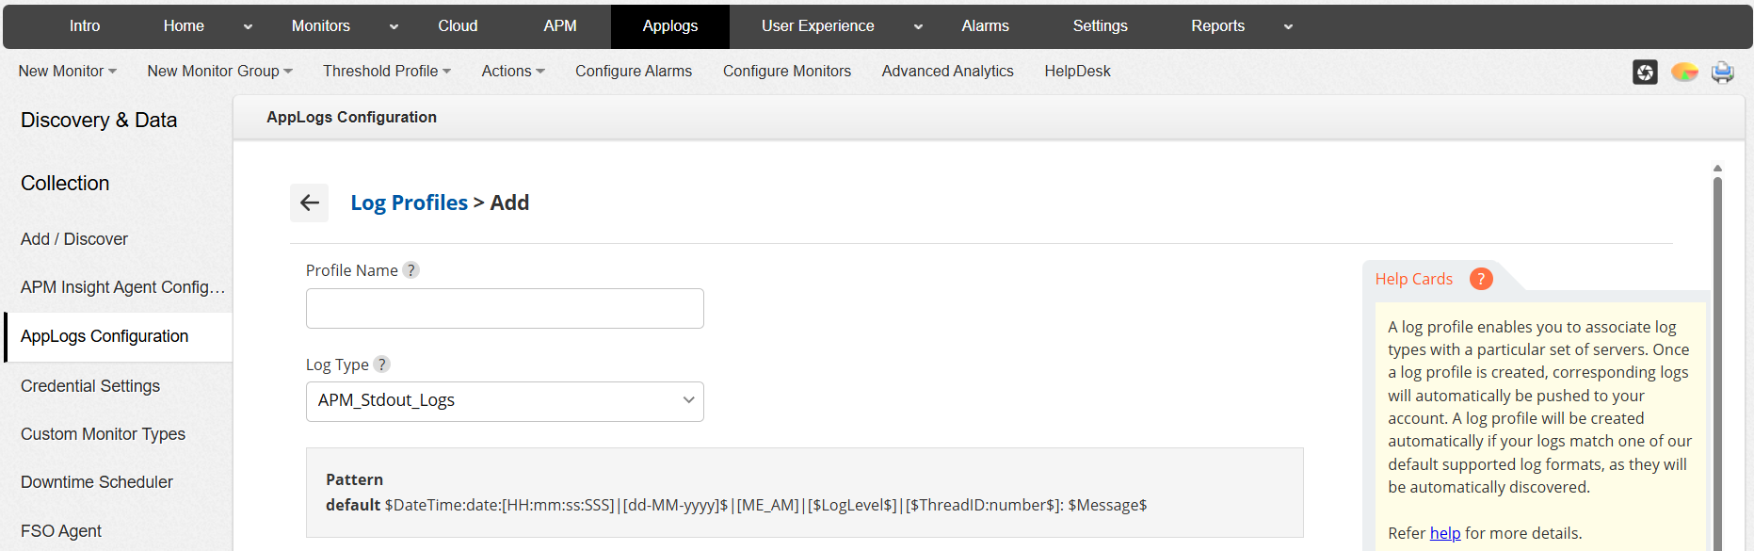Open the New Monitor Group dropdown

pyautogui.click(x=219, y=72)
